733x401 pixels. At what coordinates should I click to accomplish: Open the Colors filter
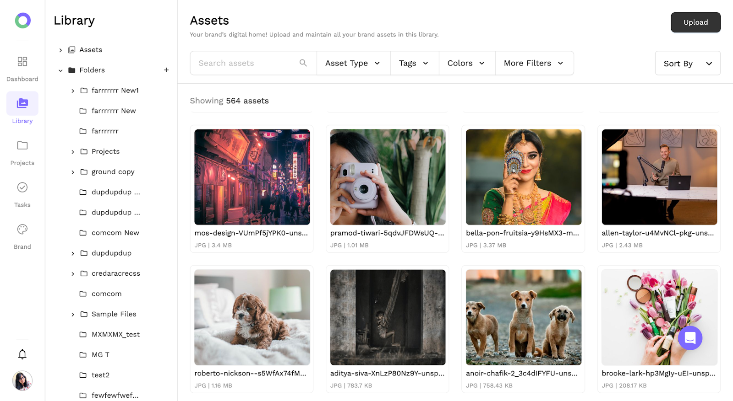[466, 63]
